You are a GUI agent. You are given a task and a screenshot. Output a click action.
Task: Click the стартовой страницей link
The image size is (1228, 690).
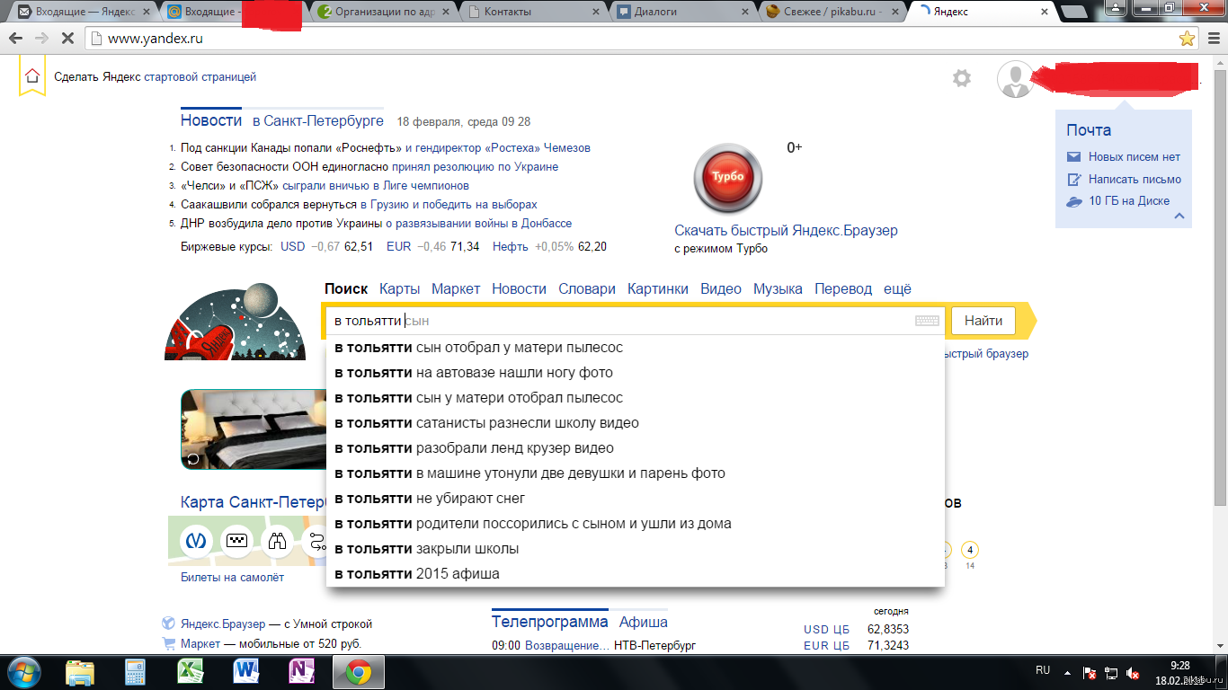[x=200, y=76]
